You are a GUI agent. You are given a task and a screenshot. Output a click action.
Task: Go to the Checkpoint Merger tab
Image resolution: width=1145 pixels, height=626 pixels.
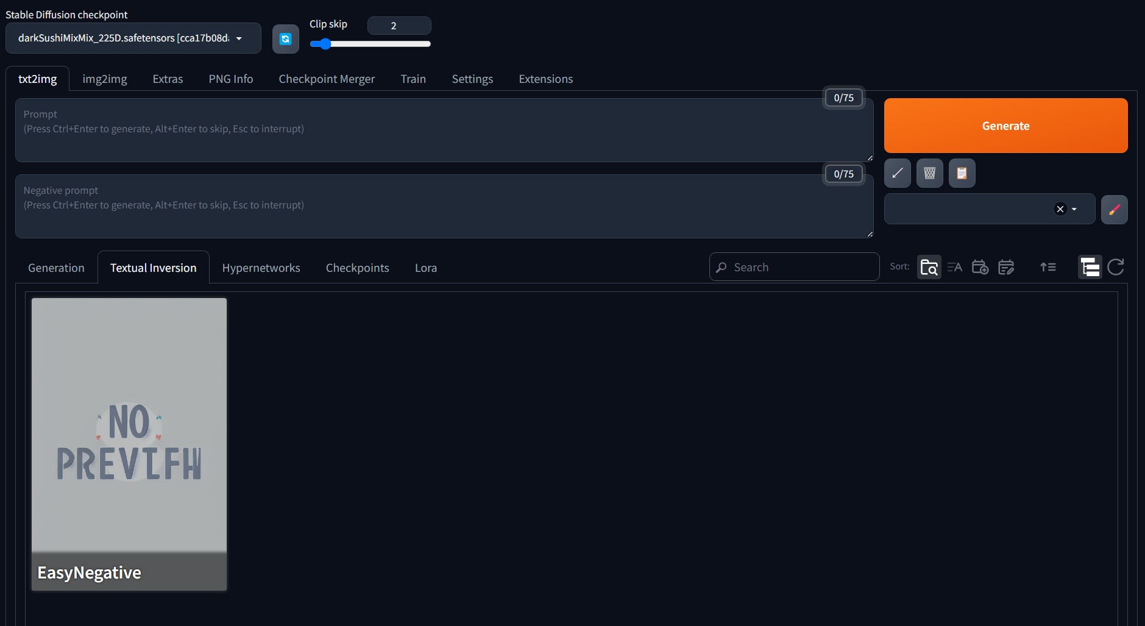pyautogui.click(x=327, y=79)
